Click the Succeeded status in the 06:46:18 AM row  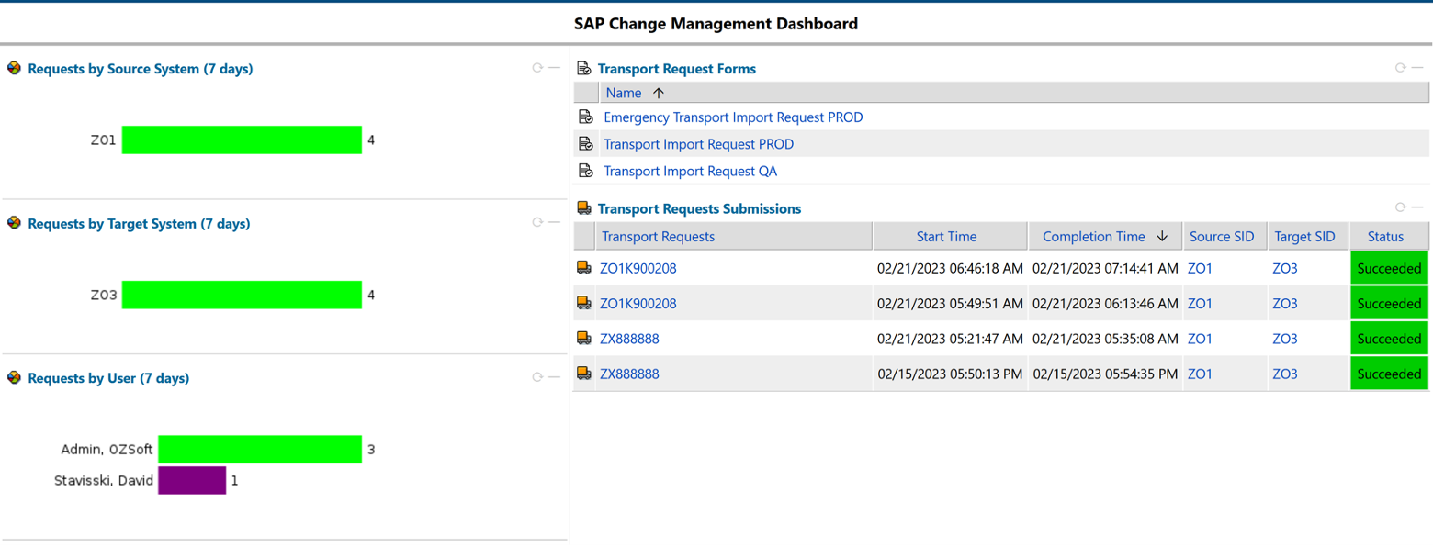pyautogui.click(x=1389, y=269)
